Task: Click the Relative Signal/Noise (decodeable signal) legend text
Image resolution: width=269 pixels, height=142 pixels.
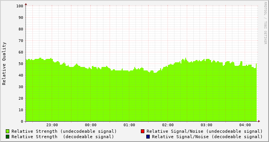Action: (207, 137)
